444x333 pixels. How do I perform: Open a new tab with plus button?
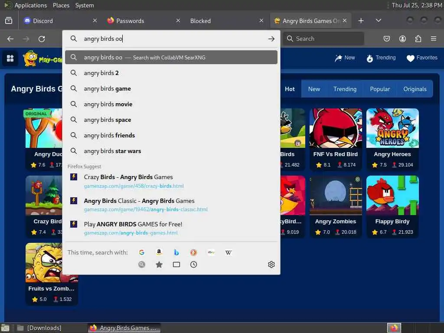coord(361,21)
